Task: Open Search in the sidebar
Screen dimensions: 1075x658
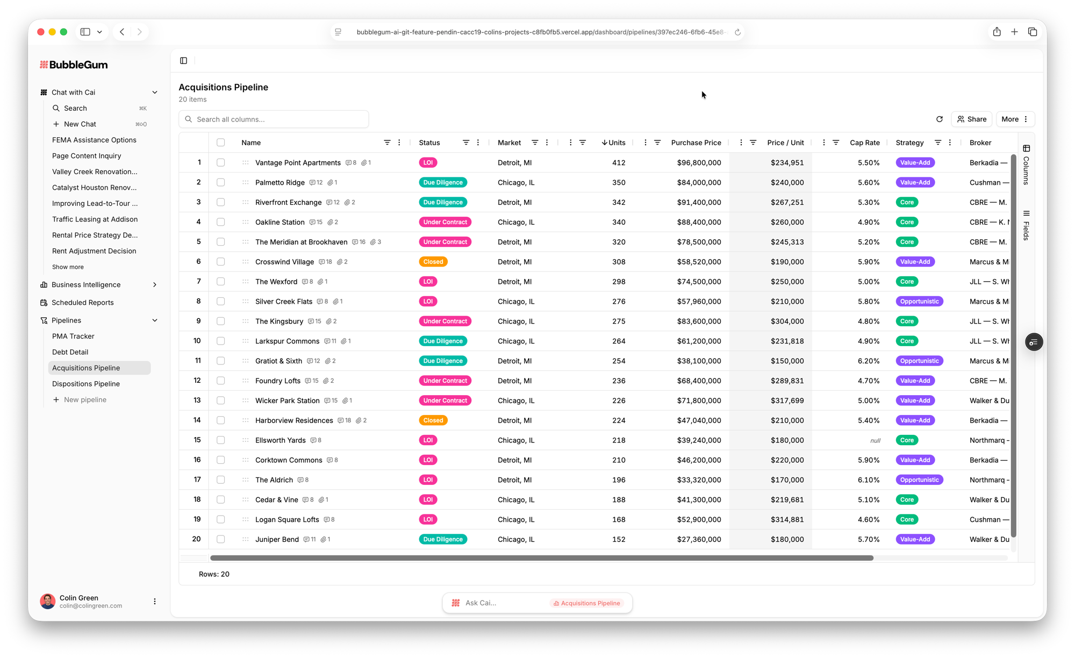Action: pos(75,108)
